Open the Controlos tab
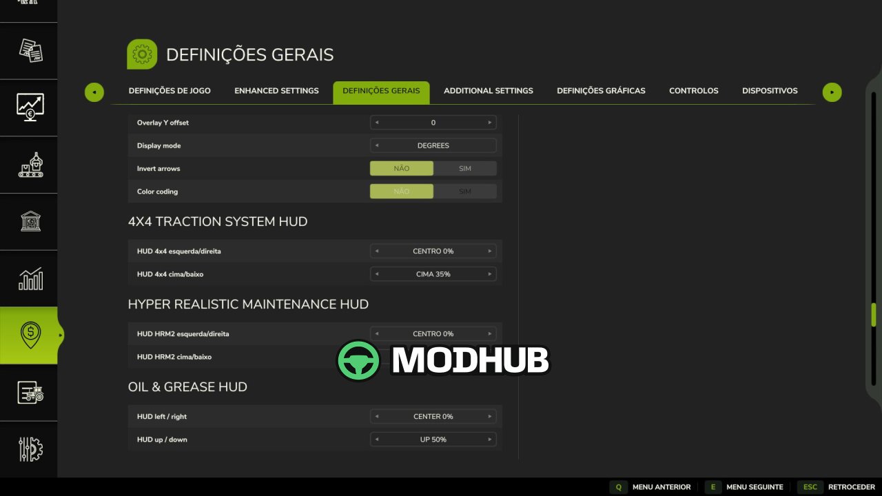This screenshot has width=882, height=496. point(694,91)
